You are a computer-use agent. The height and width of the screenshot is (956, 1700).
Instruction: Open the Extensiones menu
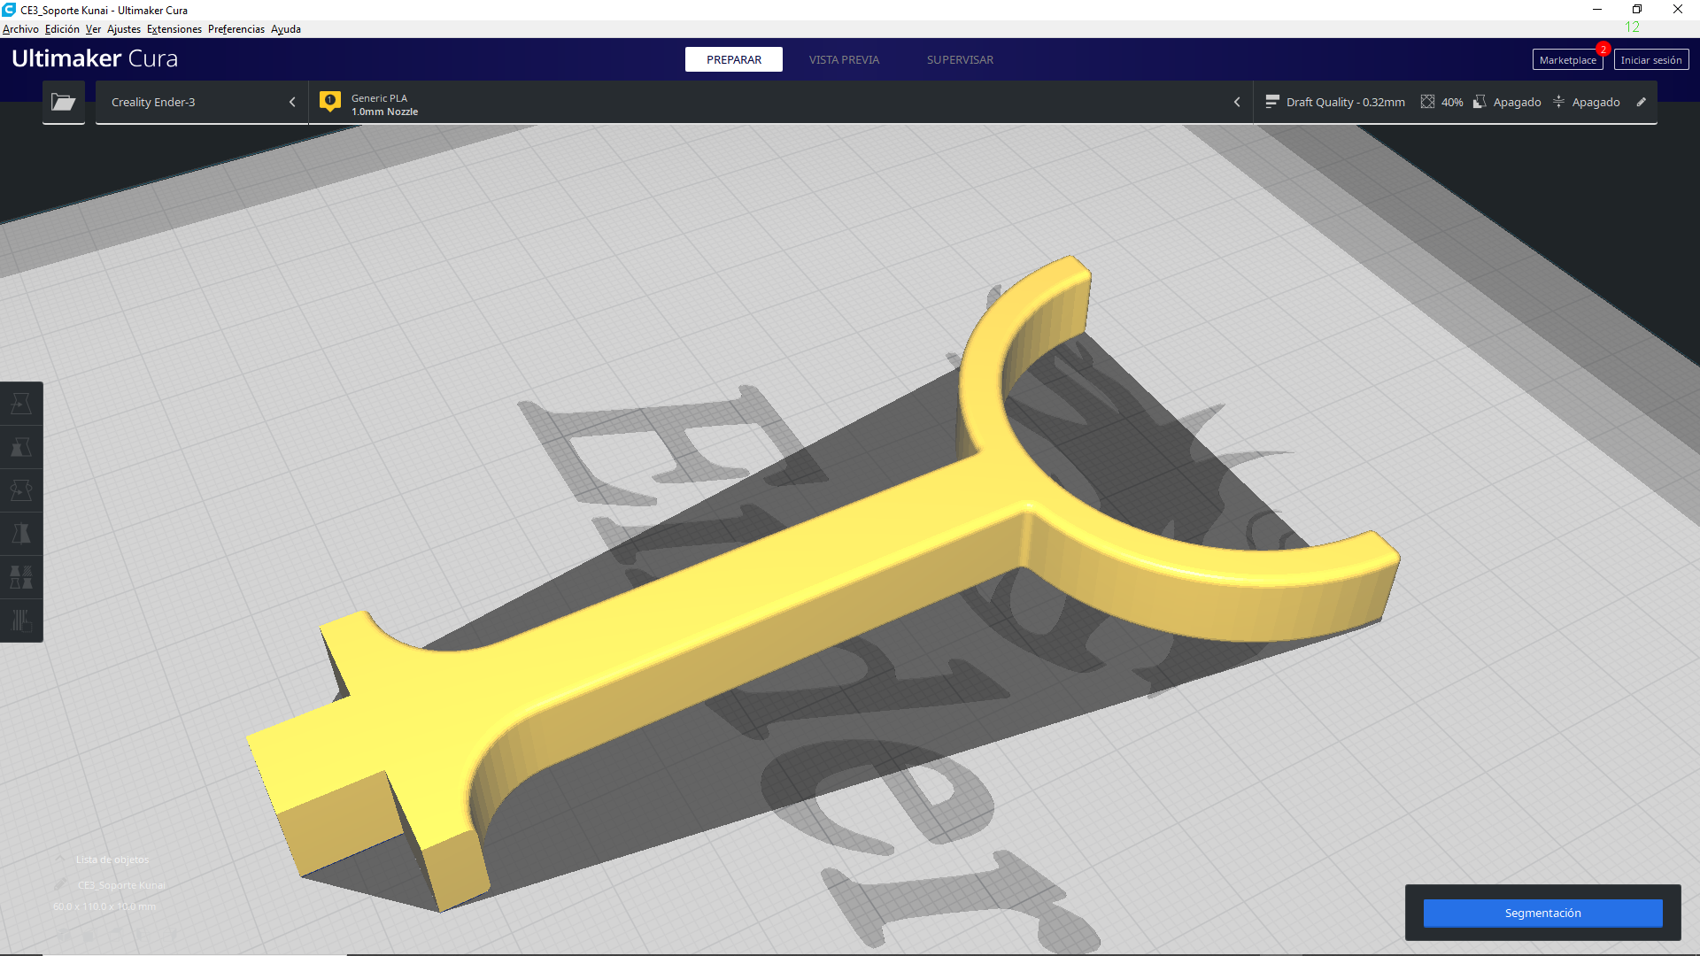(174, 29)
